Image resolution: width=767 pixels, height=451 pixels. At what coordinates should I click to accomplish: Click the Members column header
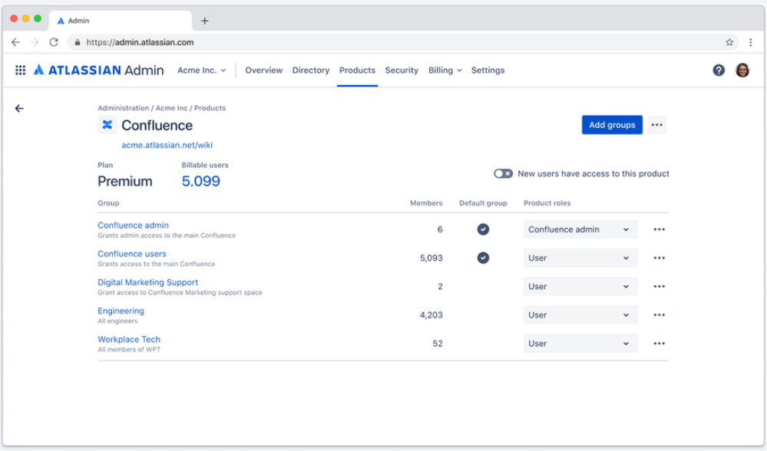tap(426, 203)
